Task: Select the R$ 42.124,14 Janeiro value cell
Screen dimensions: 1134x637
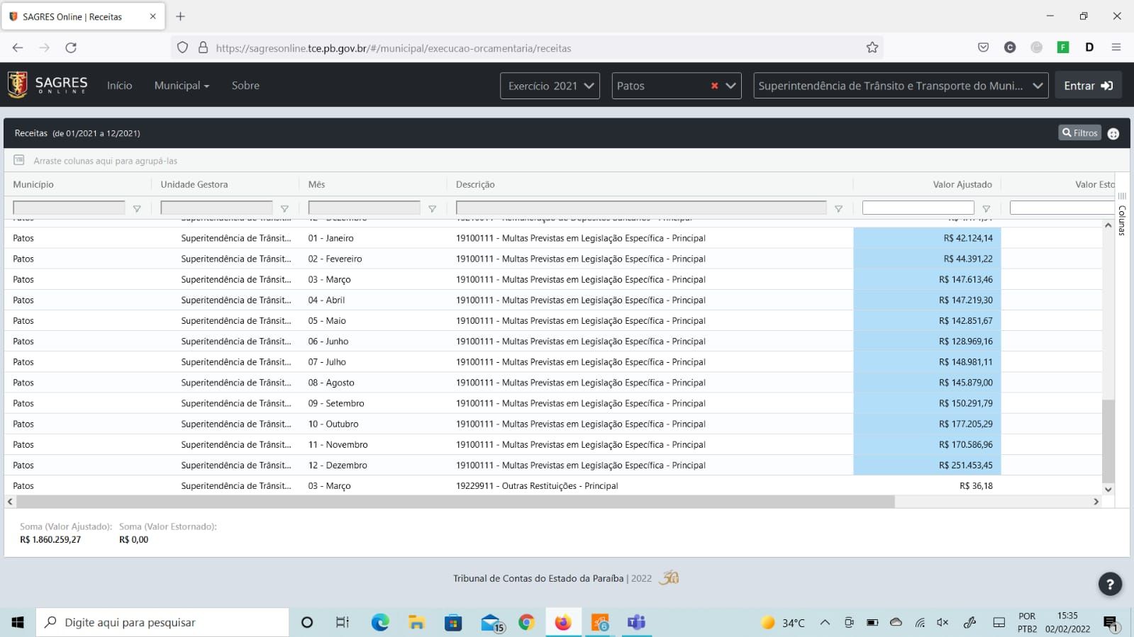Action: pos(927,238)
